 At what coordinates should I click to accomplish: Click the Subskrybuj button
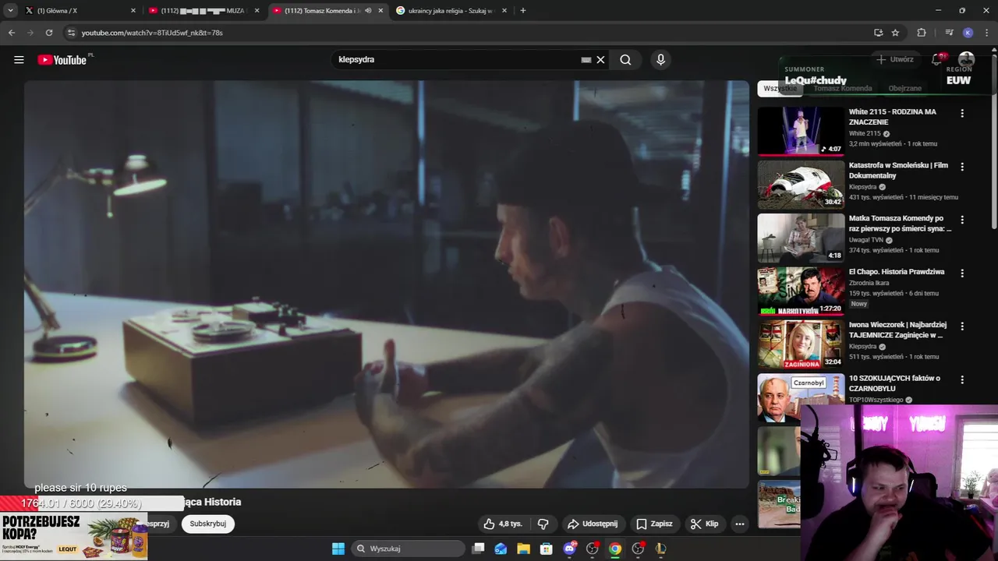coord(208,524)
